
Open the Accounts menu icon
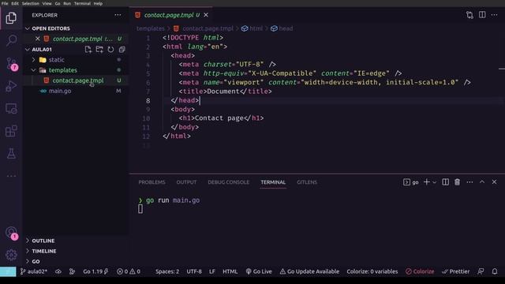(12, 233)
